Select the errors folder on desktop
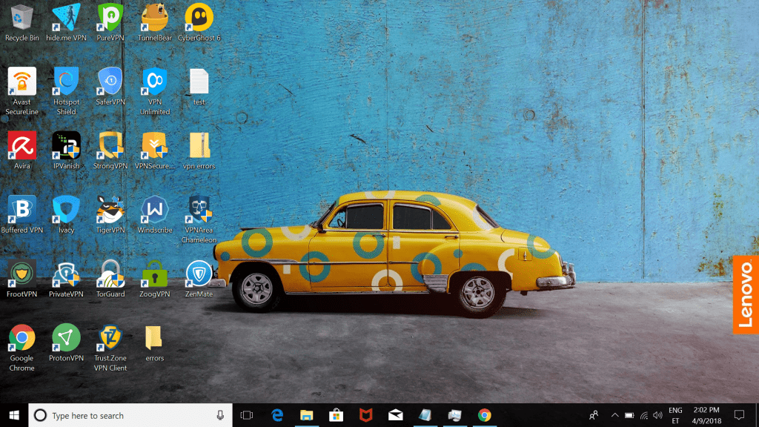759x427 pixels. [x=155, y=342]
